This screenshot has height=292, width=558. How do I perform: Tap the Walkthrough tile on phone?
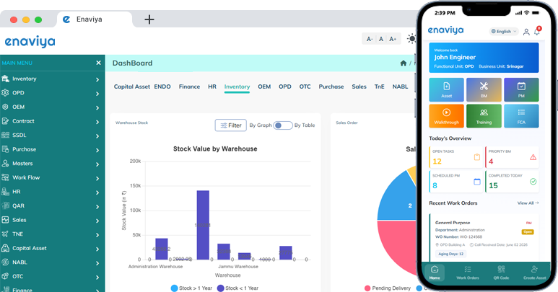tap(446, 116)
